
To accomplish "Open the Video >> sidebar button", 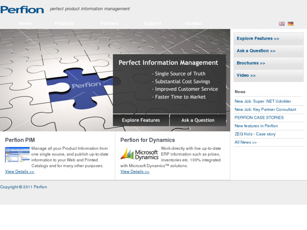I will (x=269, y=76).
